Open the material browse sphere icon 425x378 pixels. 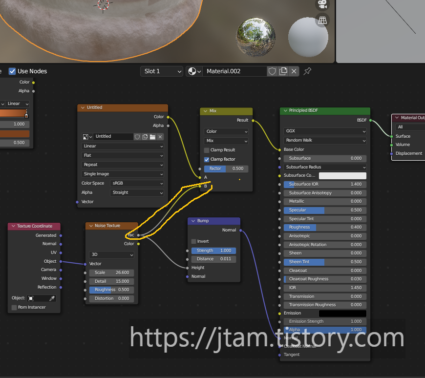click(194, 71)
